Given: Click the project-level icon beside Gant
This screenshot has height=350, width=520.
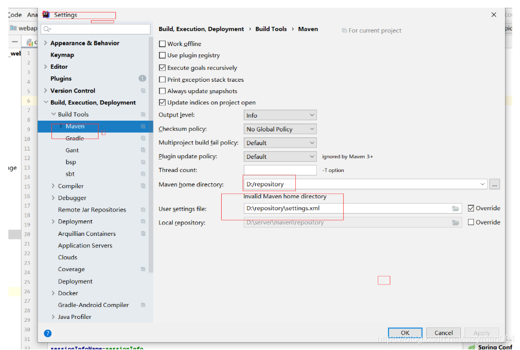Looking at the screenshot, I should pyautogui.click(x=143, y=150).
